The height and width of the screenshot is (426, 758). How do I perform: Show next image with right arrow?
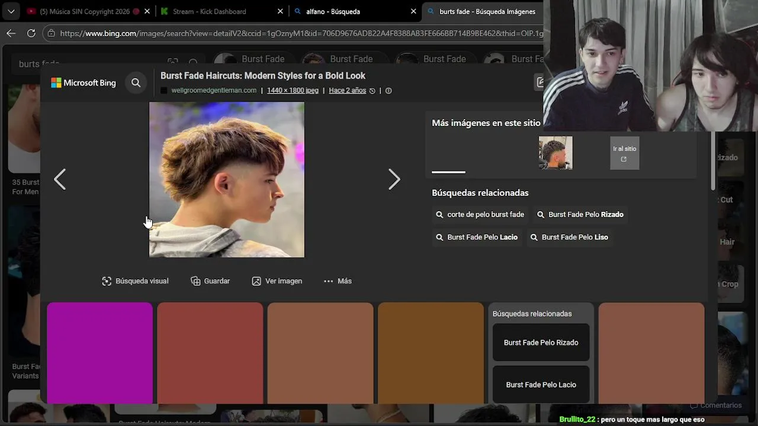pyautogui.click(x=394, y=179)
